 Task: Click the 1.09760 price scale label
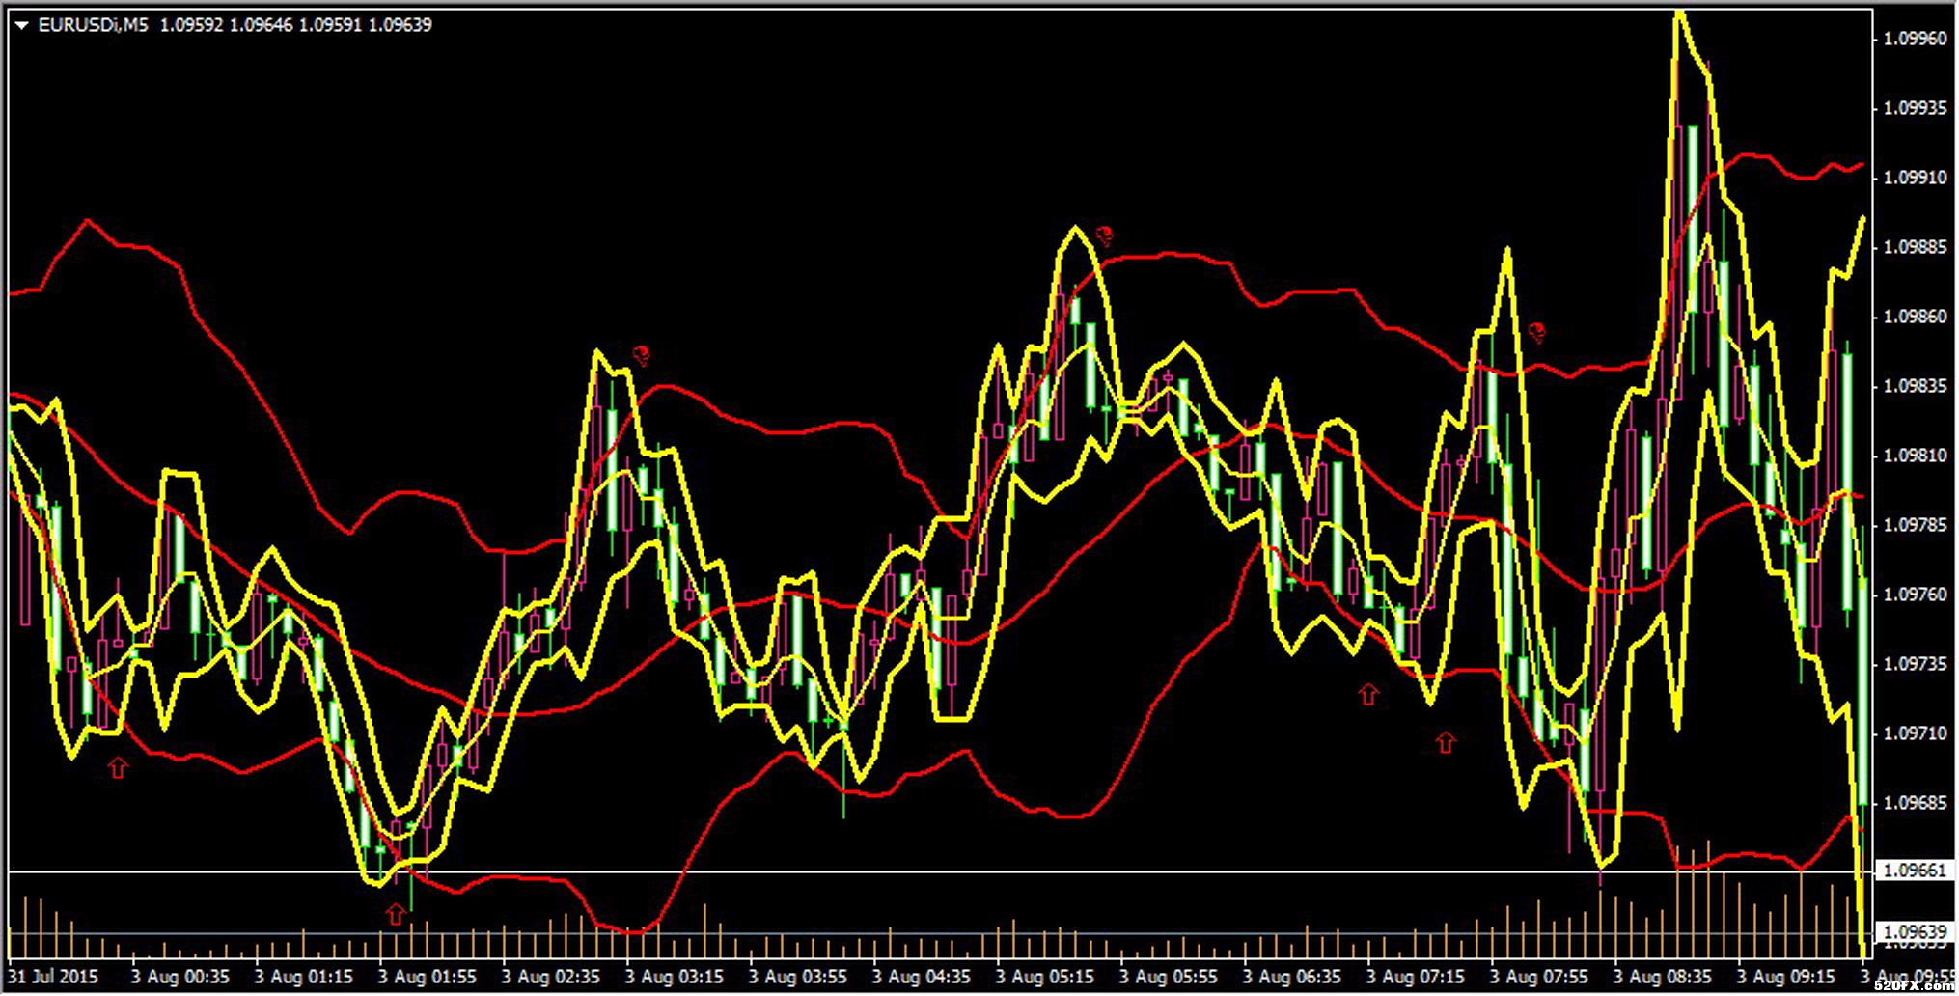coord(1915,595)
